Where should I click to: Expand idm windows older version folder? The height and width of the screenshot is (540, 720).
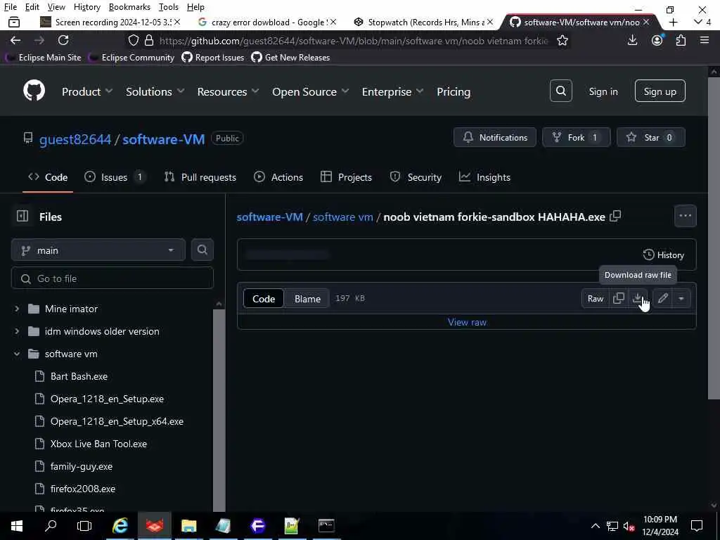17,331
